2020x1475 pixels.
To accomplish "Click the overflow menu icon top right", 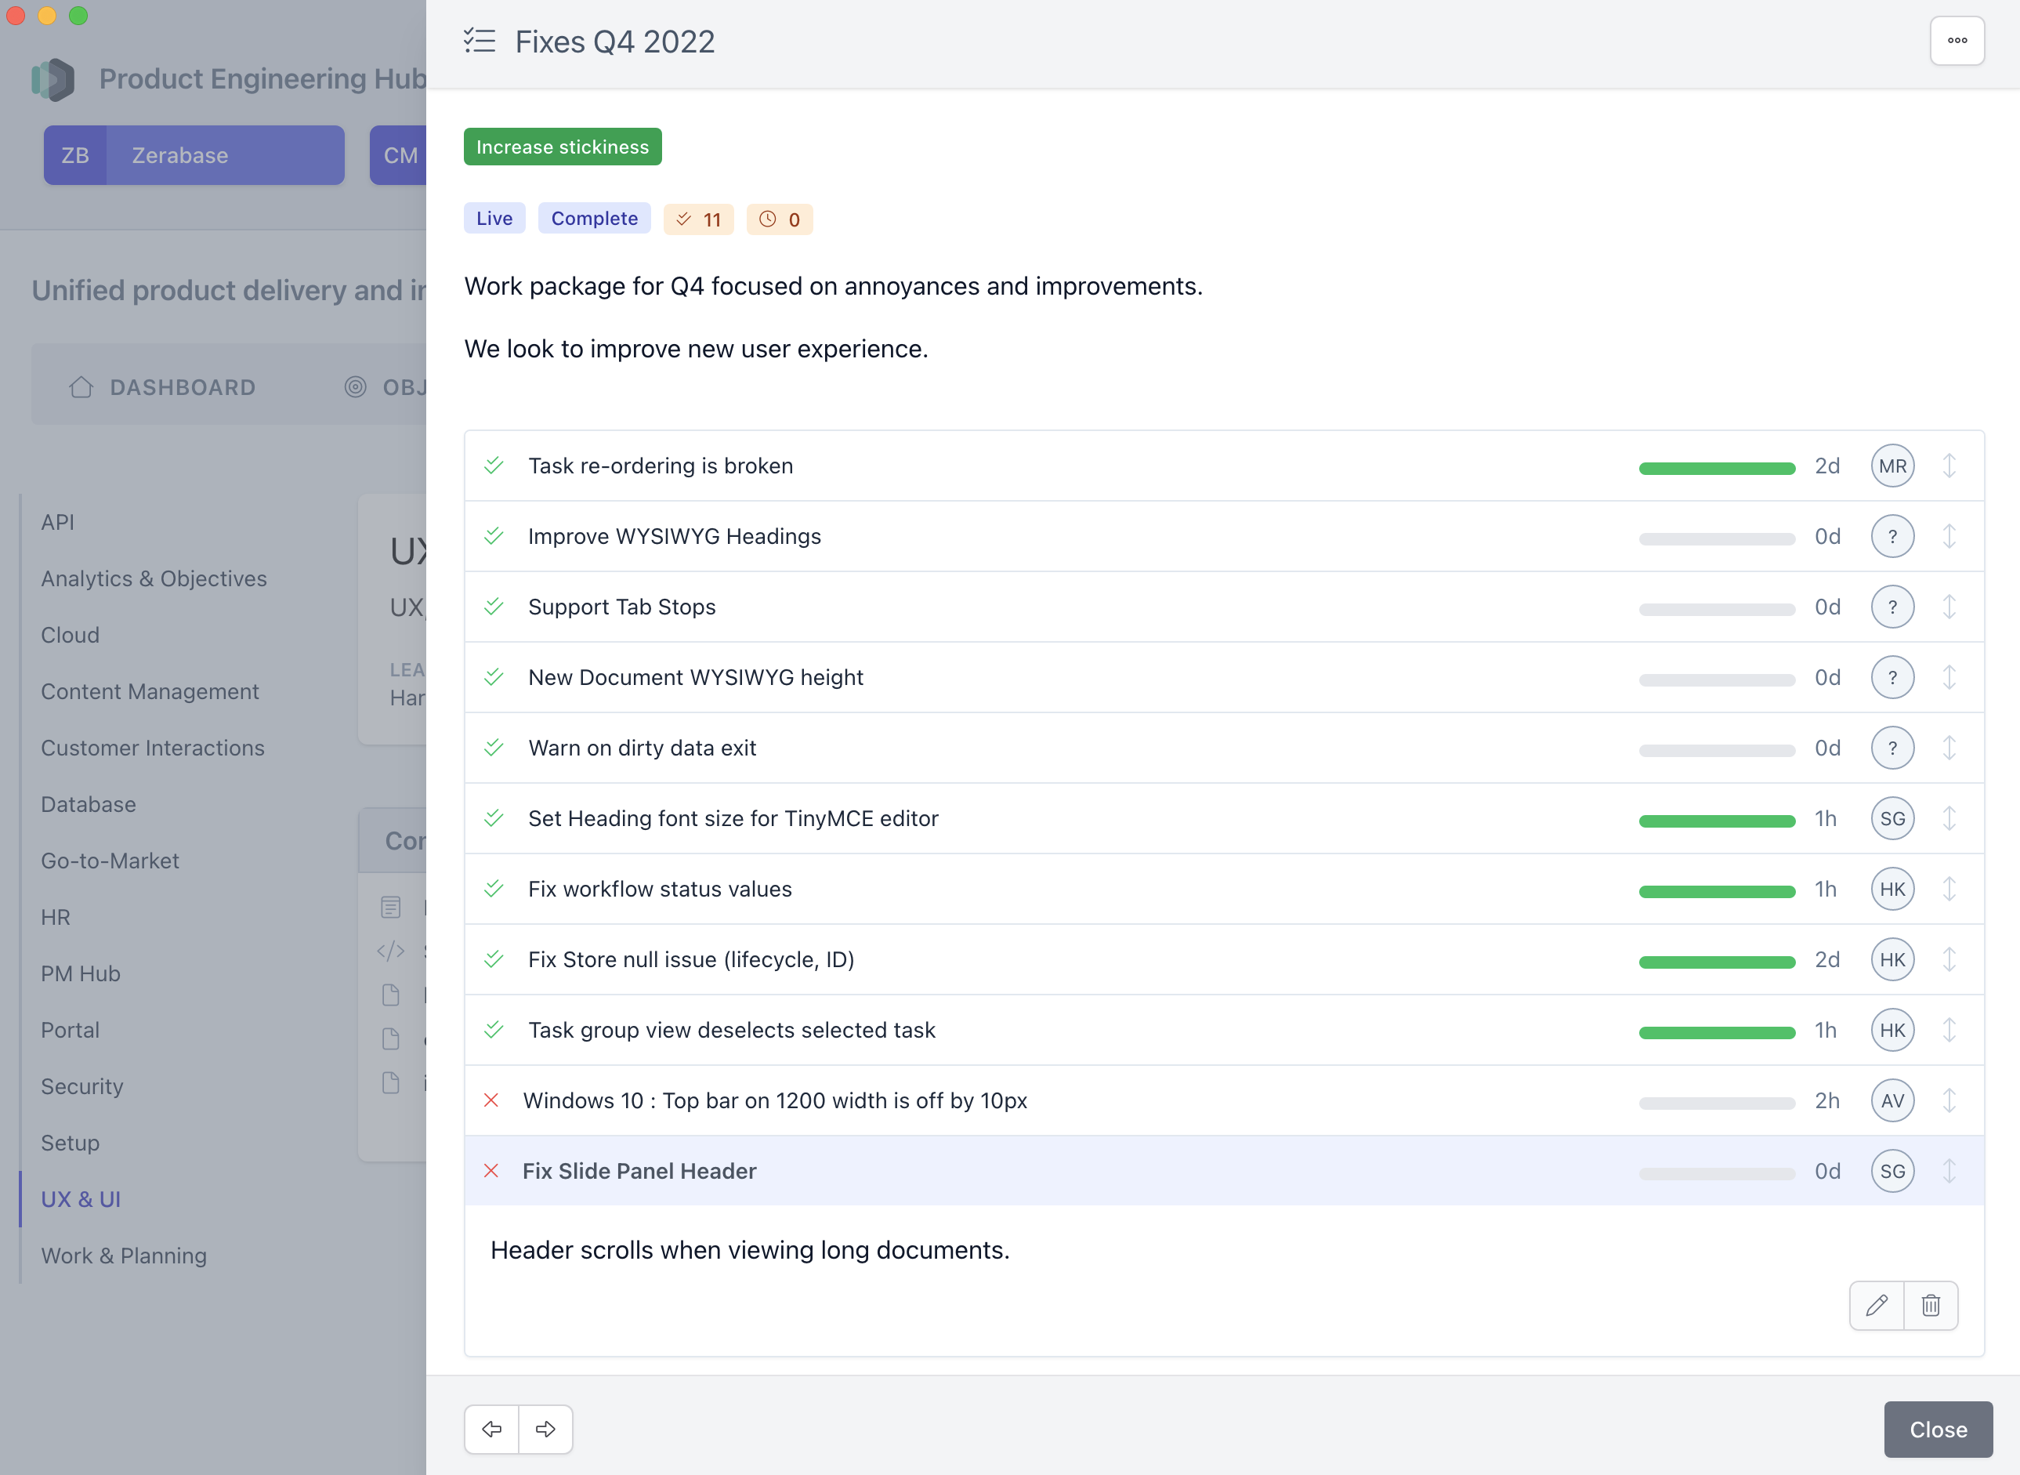I will click(1957, 41).
